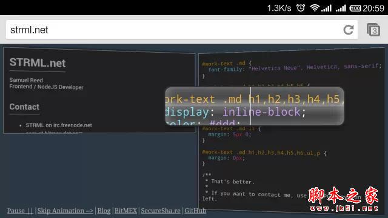Click the "That's better." comment line

pos(233,182)
